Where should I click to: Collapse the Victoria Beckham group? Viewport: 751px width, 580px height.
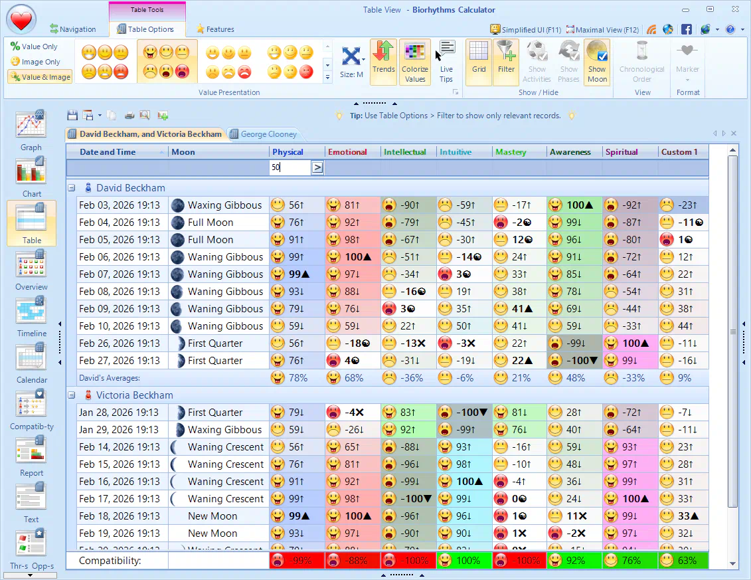[71, 395]
